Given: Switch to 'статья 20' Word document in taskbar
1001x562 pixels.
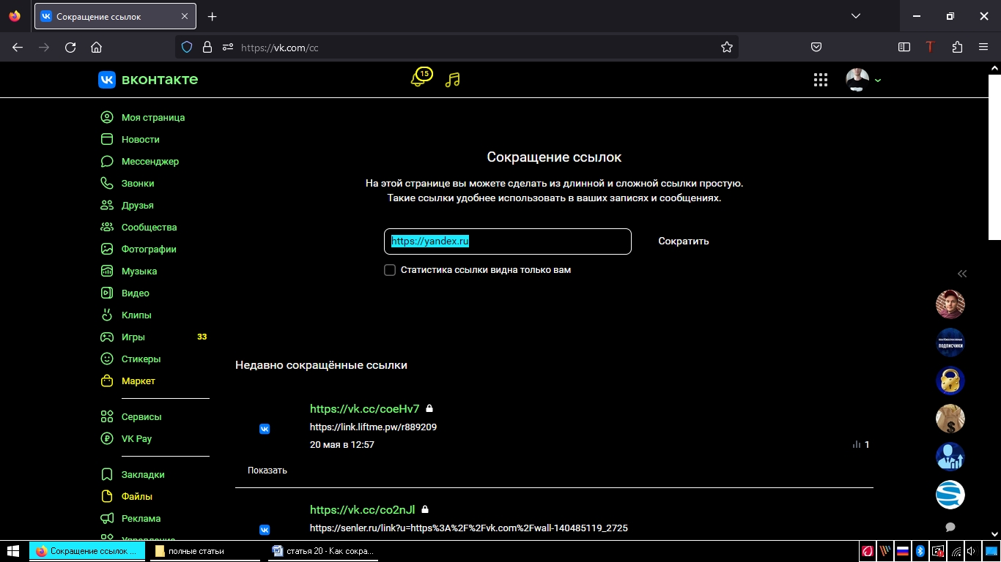Looking at the screenshot, I should coord(323,551).
